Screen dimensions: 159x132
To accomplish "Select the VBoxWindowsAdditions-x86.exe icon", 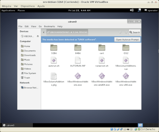I will (x=126, y=76).
